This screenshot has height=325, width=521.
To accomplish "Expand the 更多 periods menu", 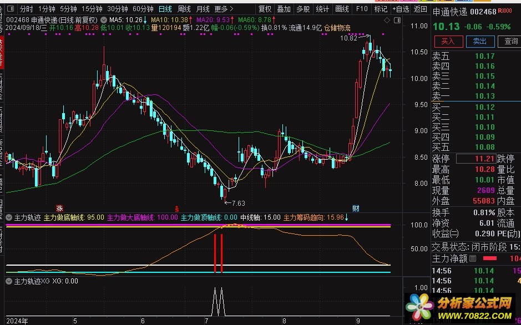I will tap(224, 9).
